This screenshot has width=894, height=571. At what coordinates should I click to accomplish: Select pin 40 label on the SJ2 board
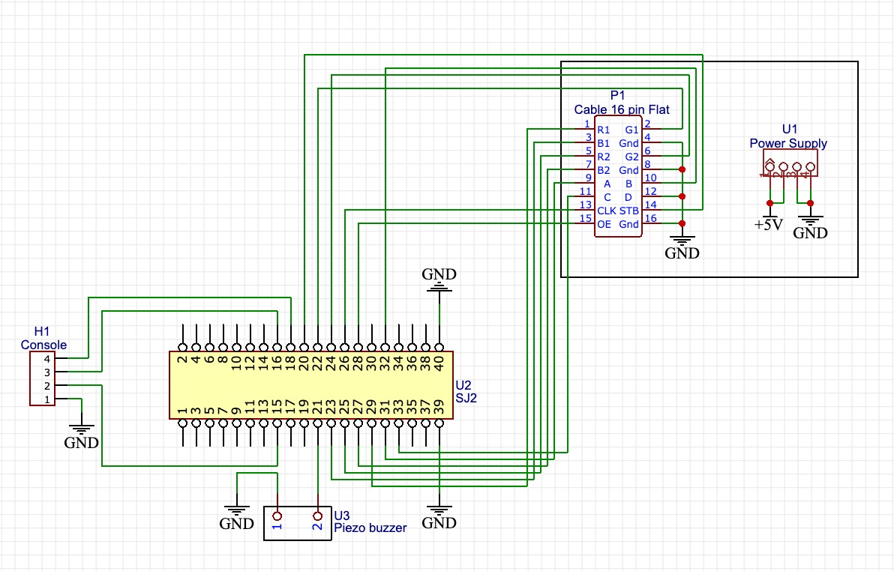439,364
